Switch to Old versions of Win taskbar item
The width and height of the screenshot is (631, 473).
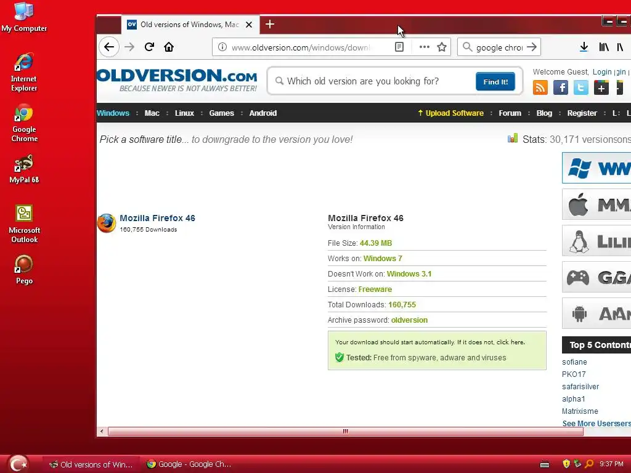(x=91, y=464)
